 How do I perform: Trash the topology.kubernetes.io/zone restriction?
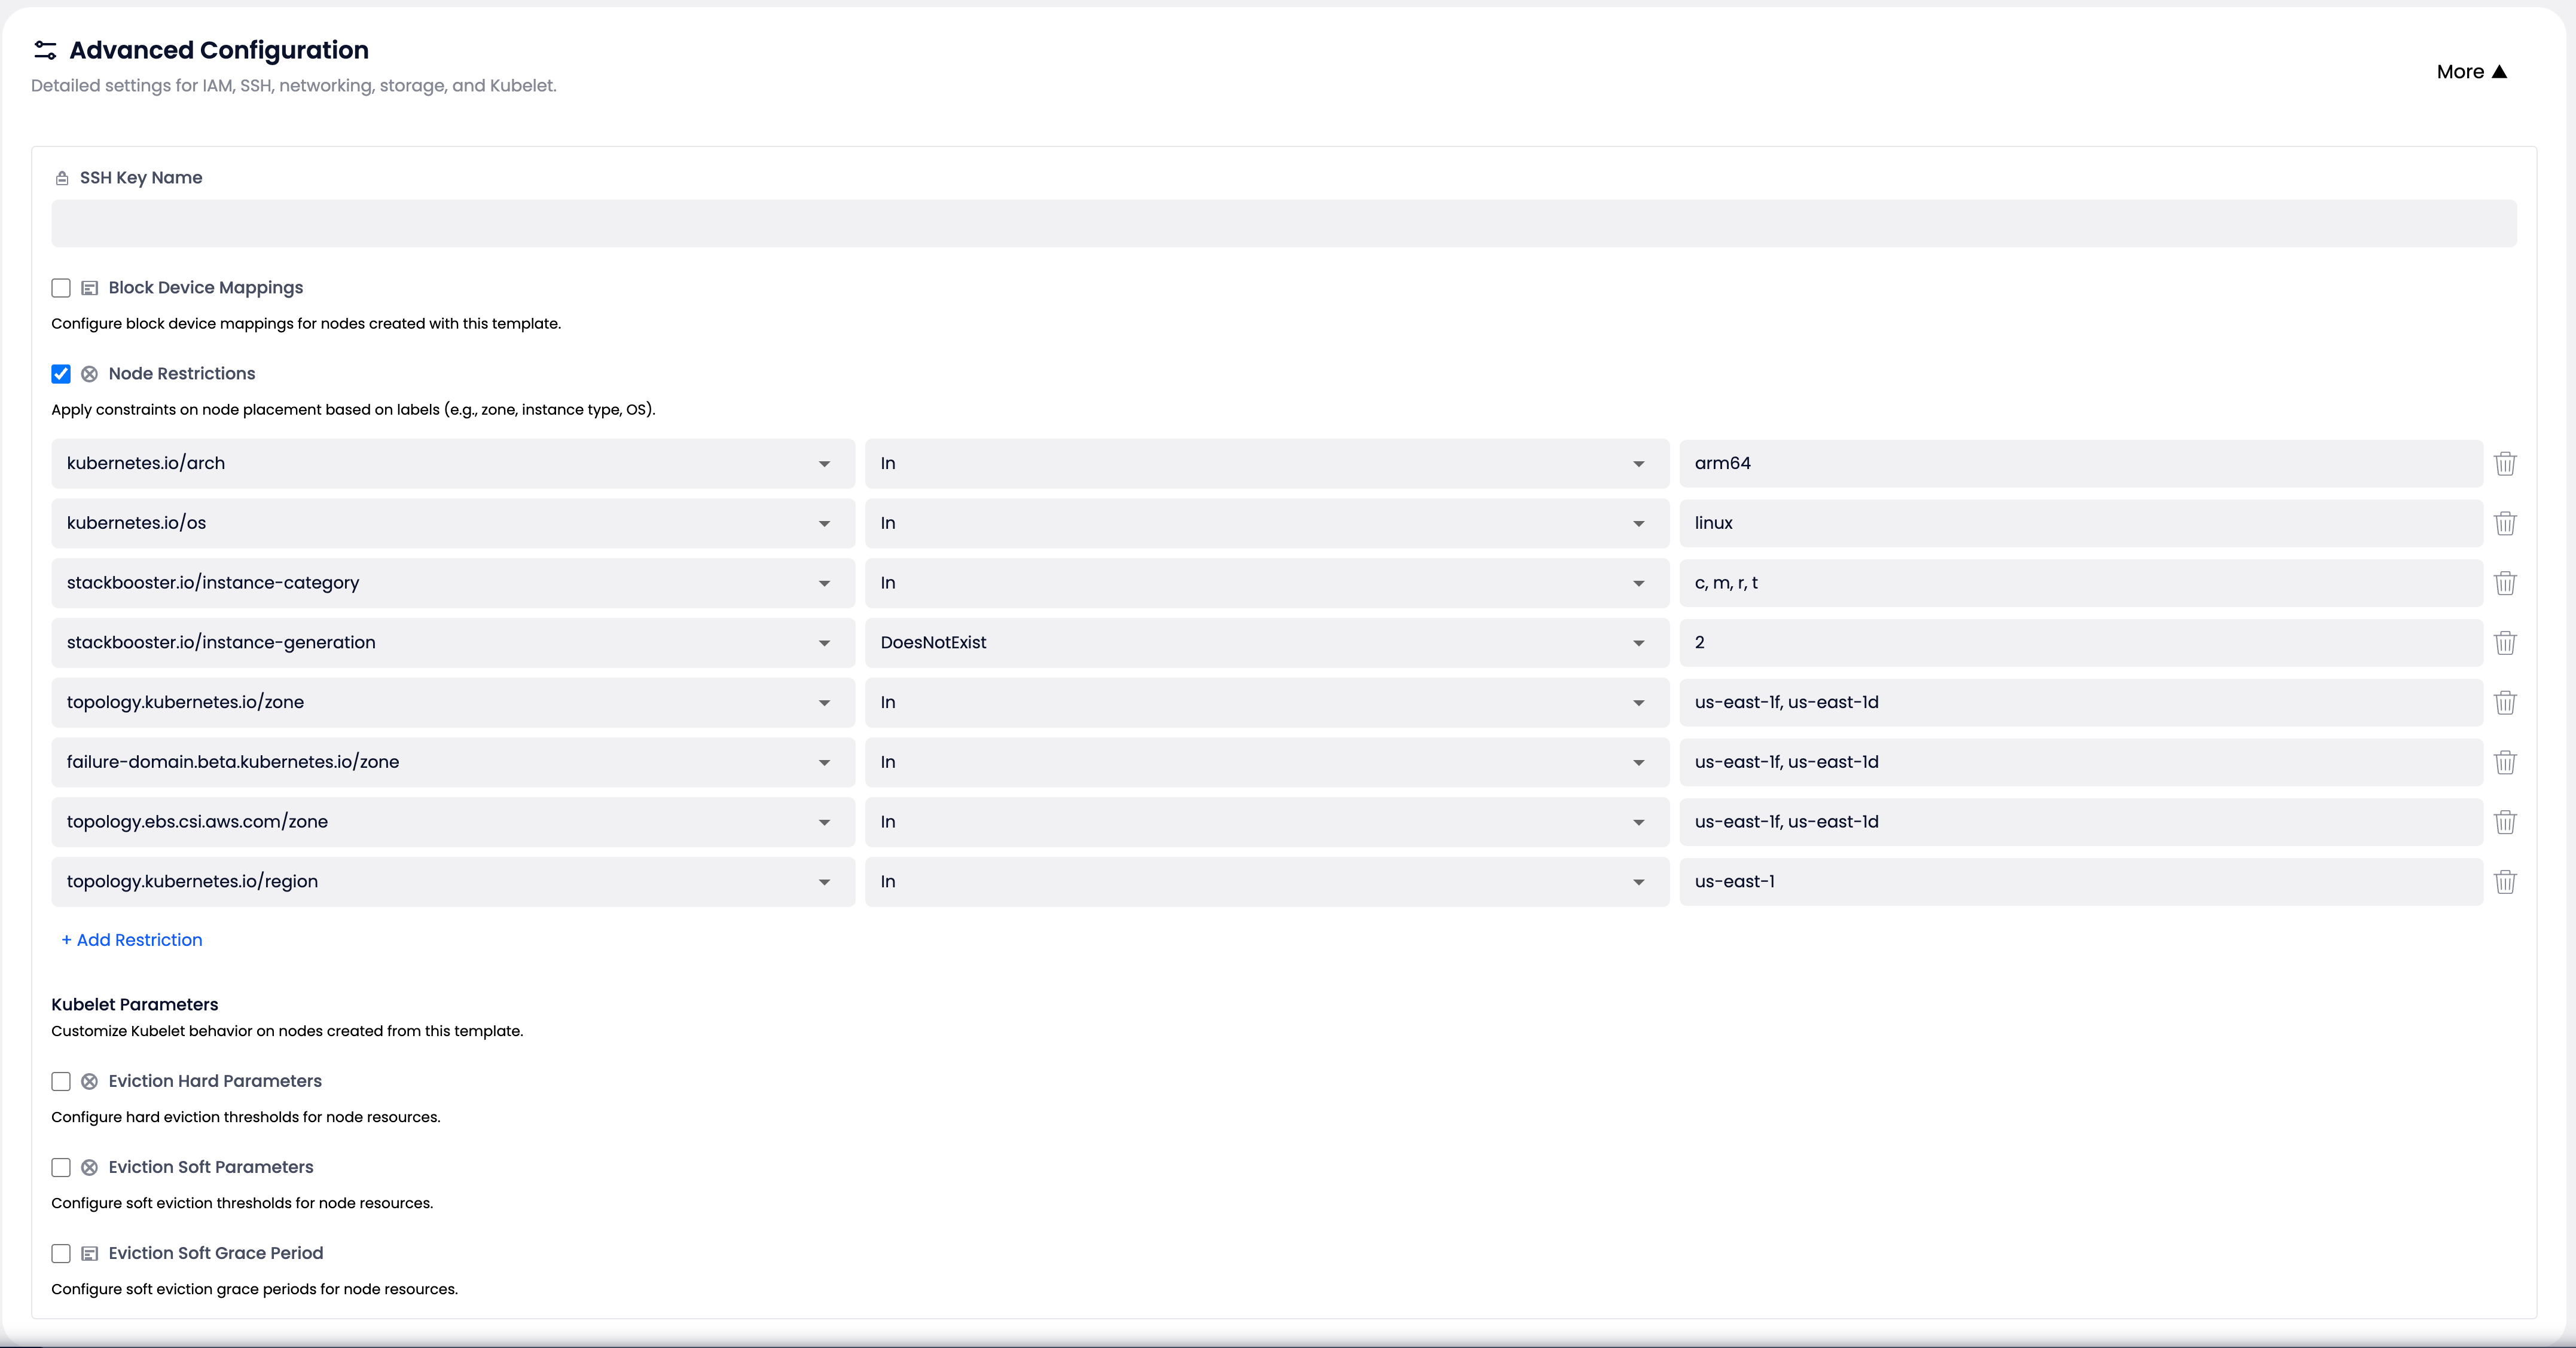coord(2504,703)
